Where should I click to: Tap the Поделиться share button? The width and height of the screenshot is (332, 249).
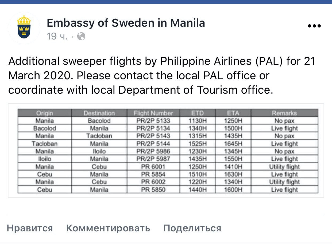192,228
